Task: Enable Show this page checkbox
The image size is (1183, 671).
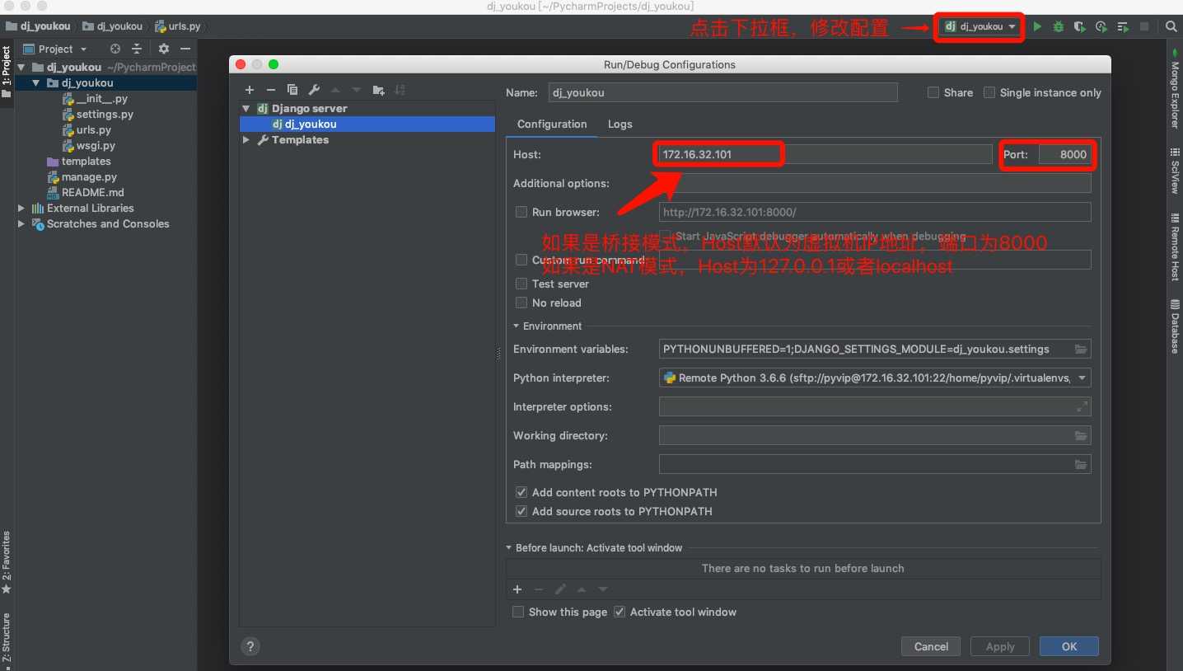Action: click(517, 612)
